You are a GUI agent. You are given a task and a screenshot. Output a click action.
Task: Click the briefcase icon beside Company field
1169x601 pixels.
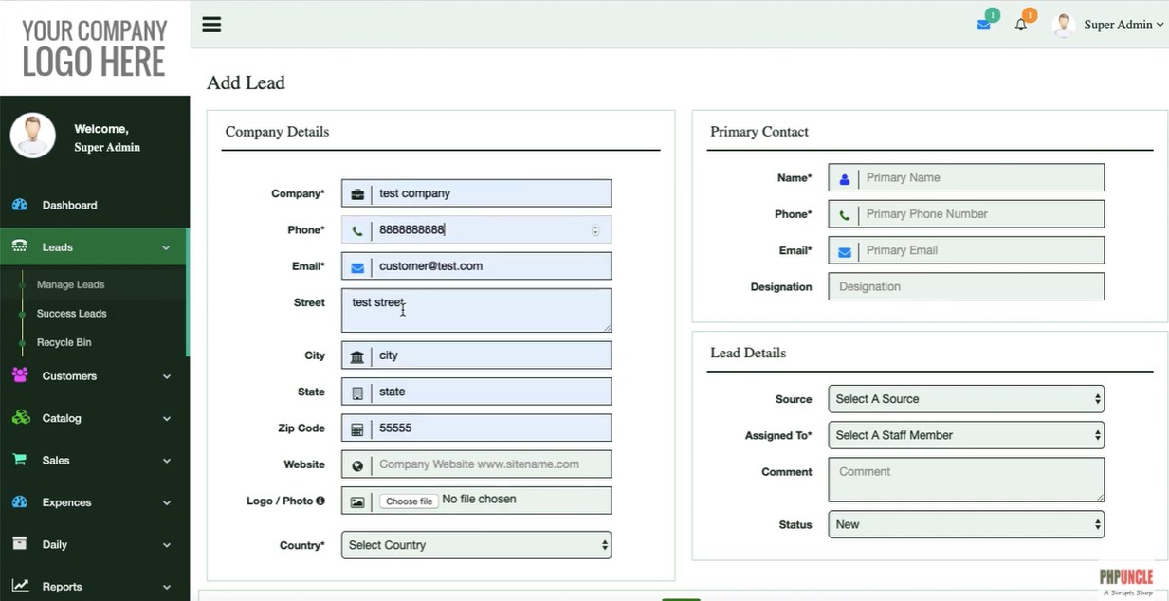(x=357, y=194)
